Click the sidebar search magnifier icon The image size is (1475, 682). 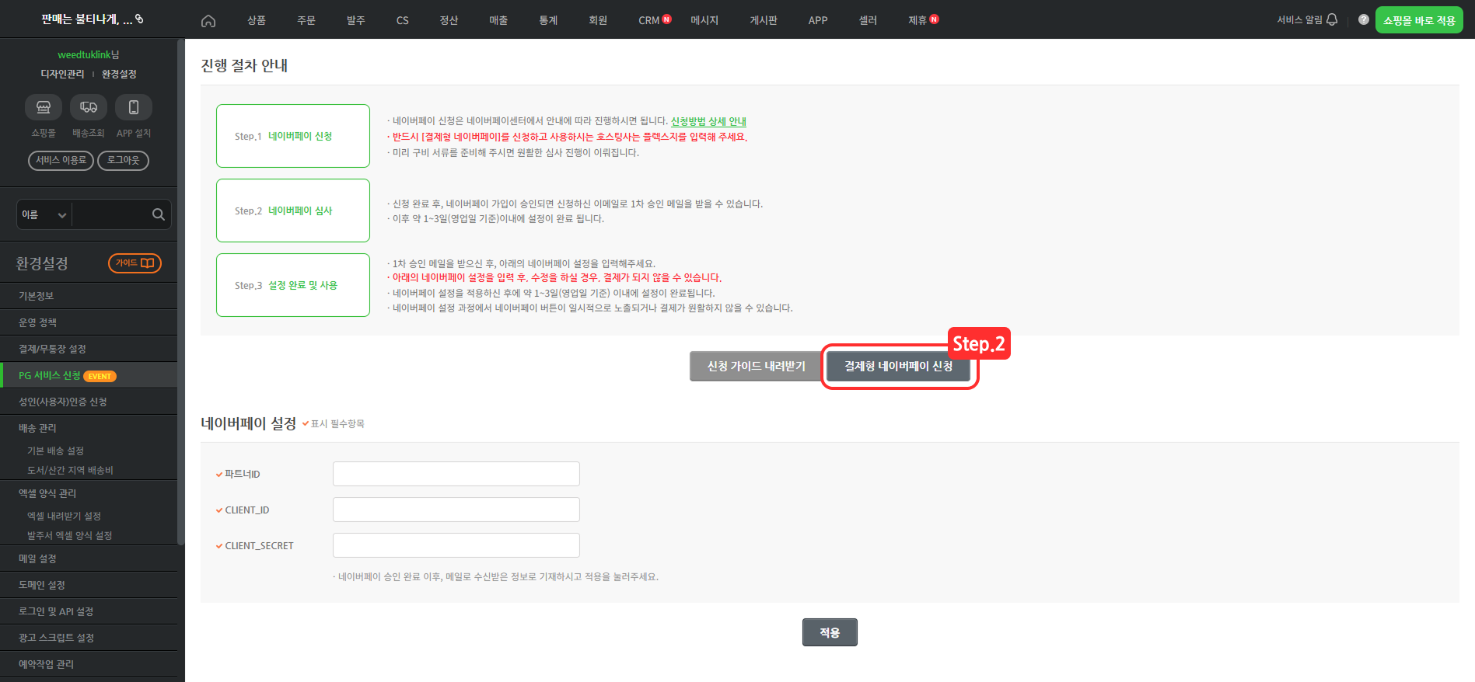(159, 214)
